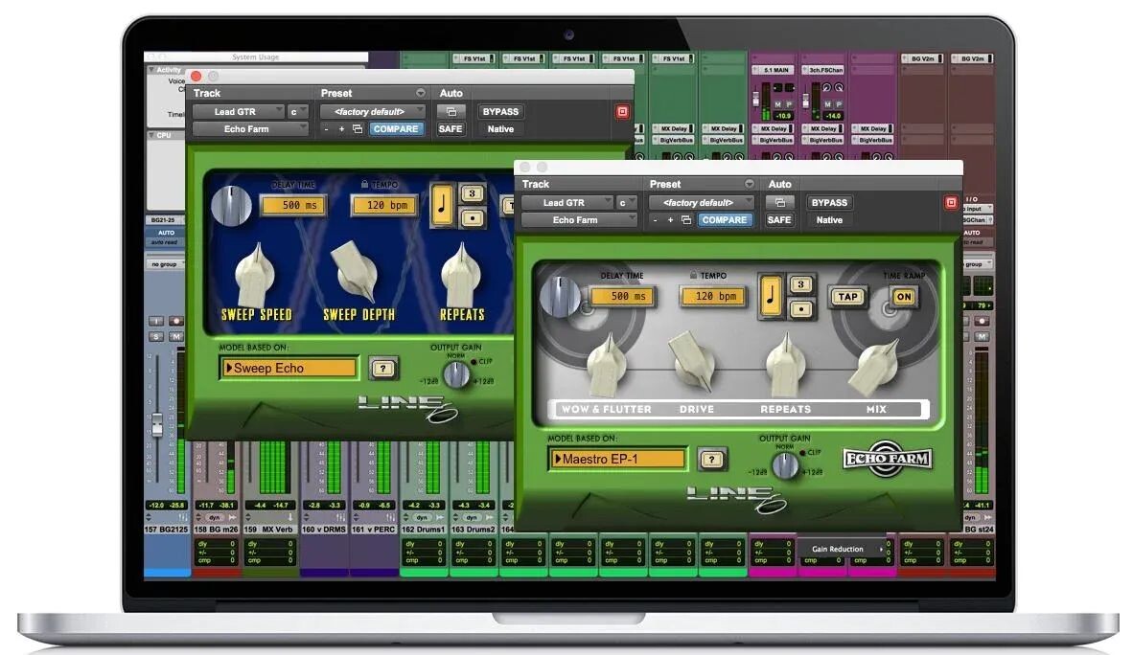Toggle COMPARE in Sweep Echo window
The width and height of the screenshot is (1133, 655).
[x=395, y=129]
